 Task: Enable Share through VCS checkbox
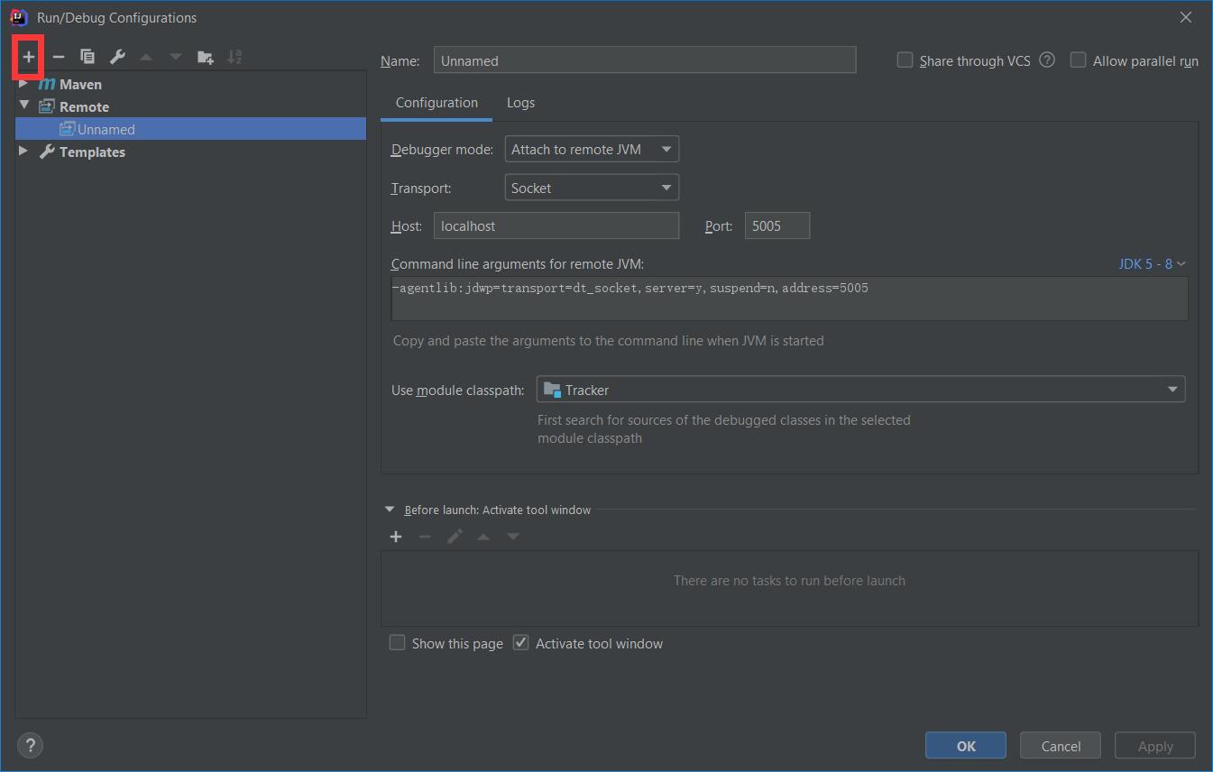(x=905, y=60)
